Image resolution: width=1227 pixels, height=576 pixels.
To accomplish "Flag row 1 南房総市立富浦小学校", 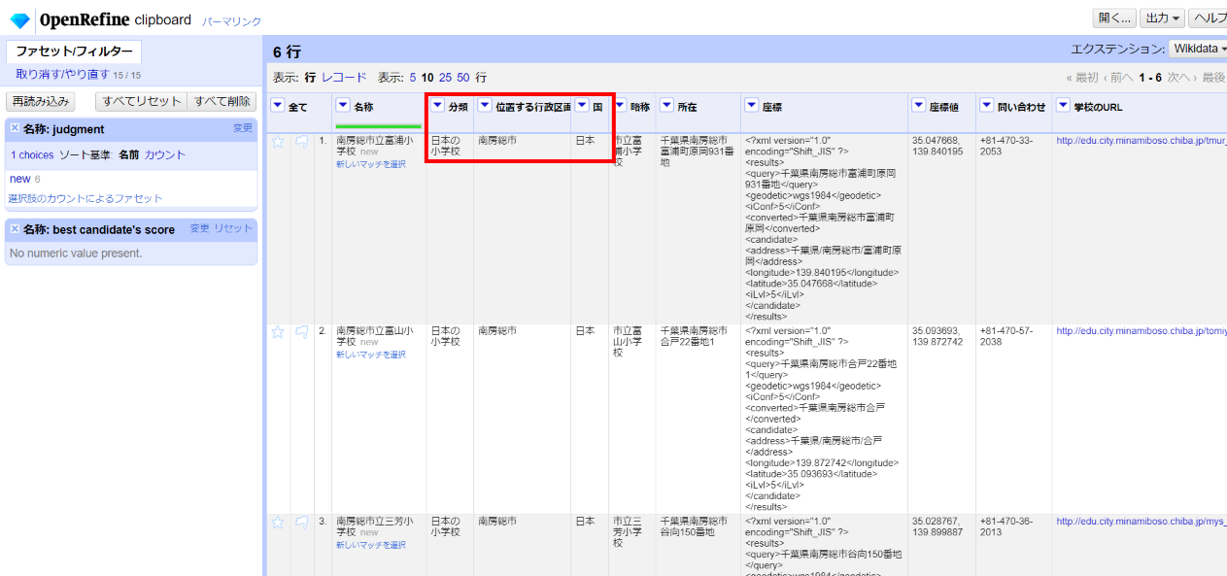I will [301, 141].
